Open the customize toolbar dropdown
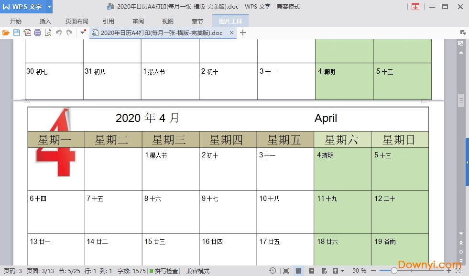 coord(83,32)
